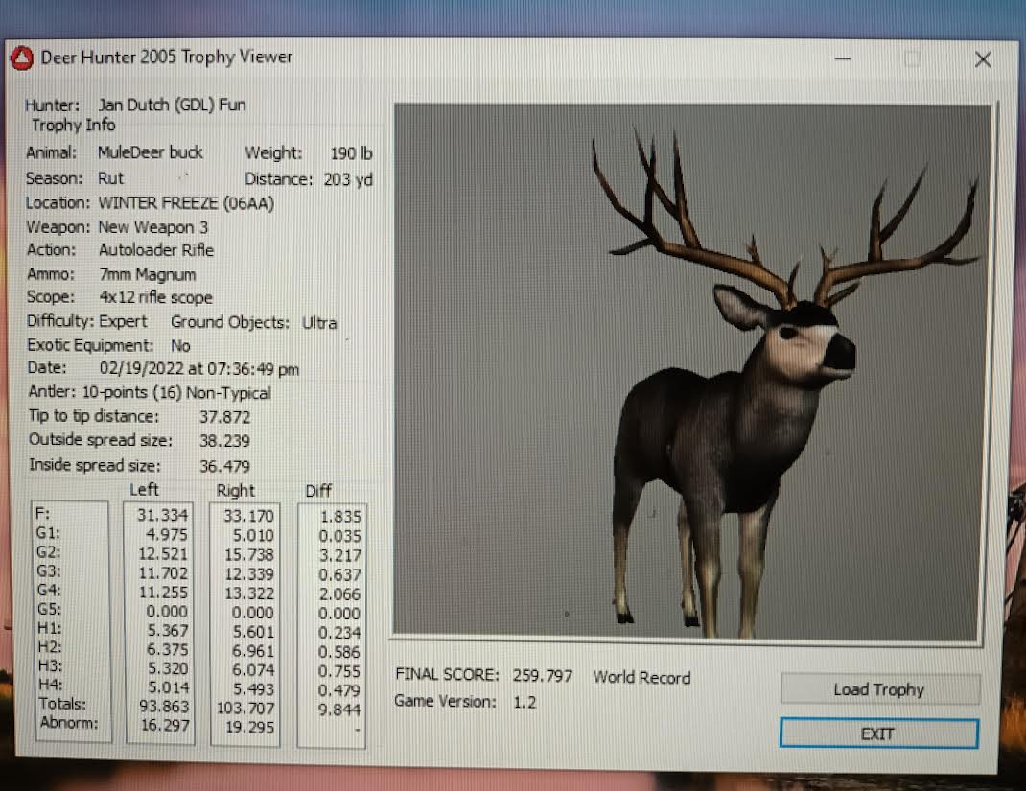
Task: Click the Load Trophy button
Action: click(879, 689)
